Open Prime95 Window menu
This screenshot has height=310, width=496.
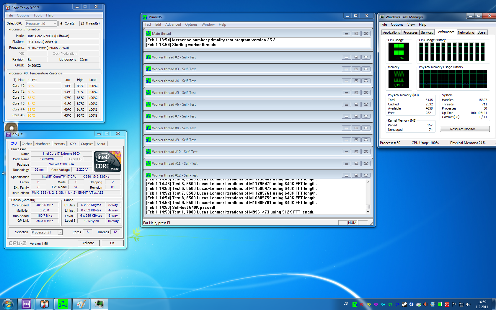[x=208, y=25]
